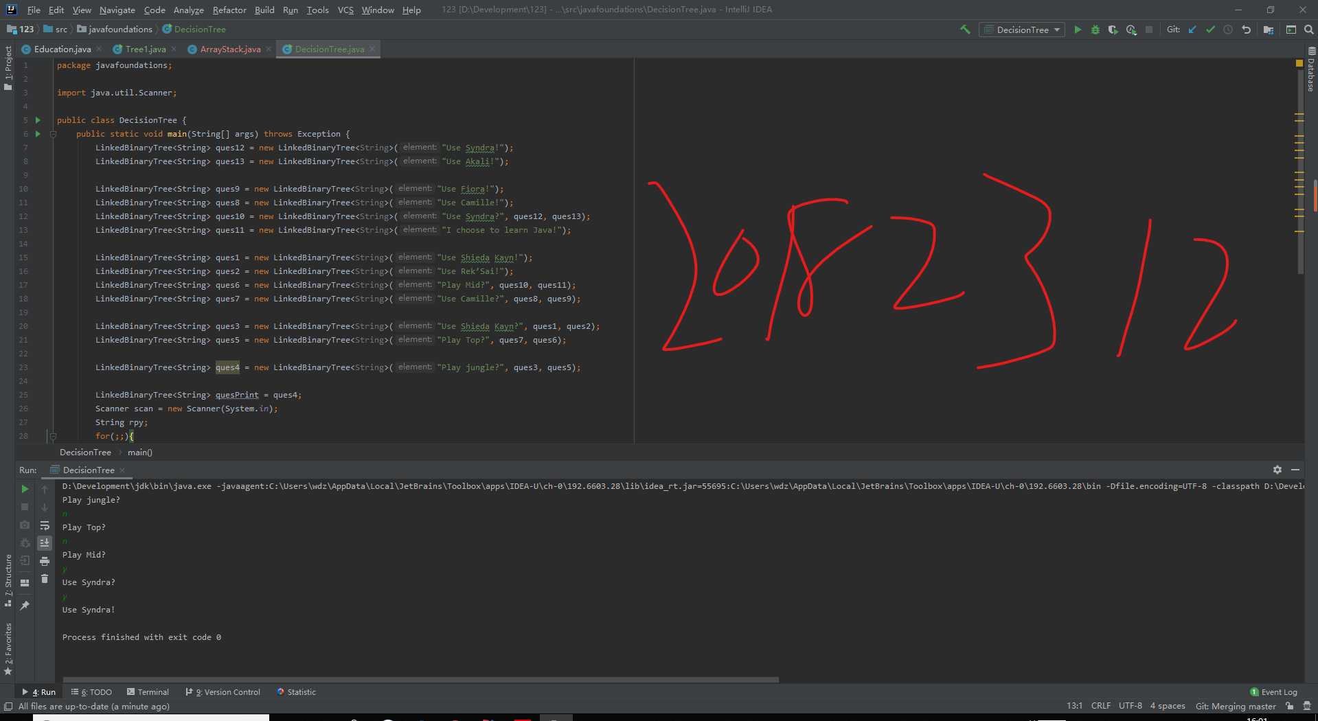The width and height of the screenshot is (1318, 721).
Task: Run DecisionTree from the top toolbar
Action: point(1078,30)
